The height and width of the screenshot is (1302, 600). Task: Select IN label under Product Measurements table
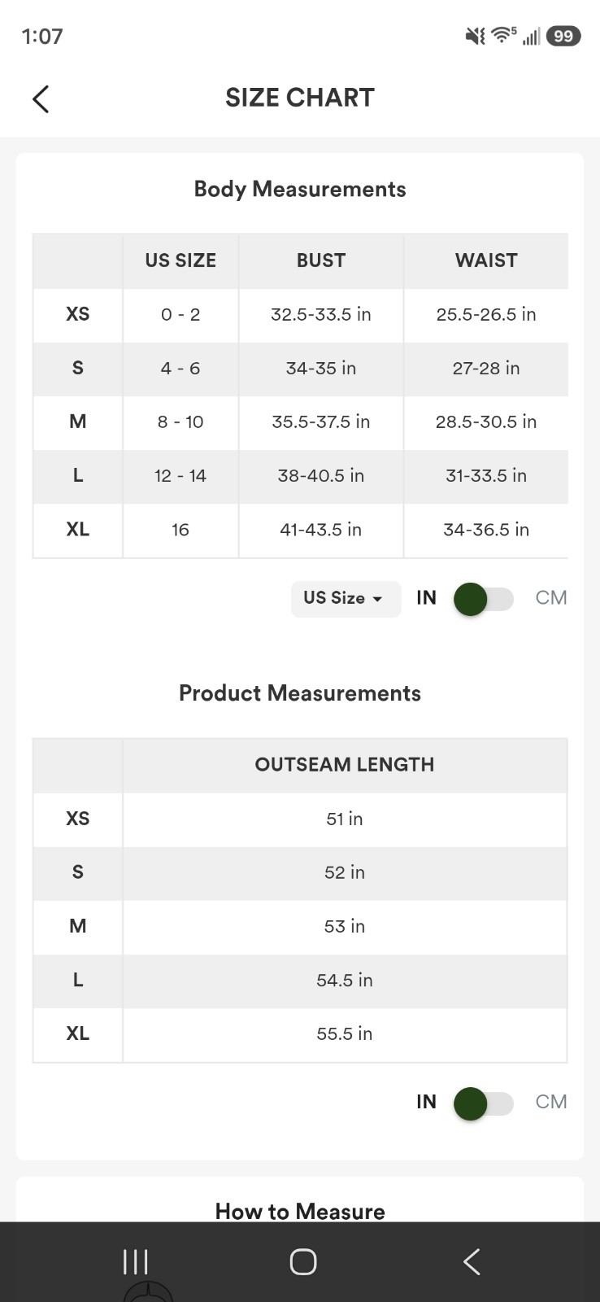pyautogui.click(x=426, y=1102)
